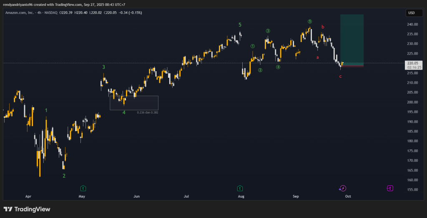The height and width of the screenshot is (218, 427).
Task: Click the red wave b label
Action: [x=322, y=27]
